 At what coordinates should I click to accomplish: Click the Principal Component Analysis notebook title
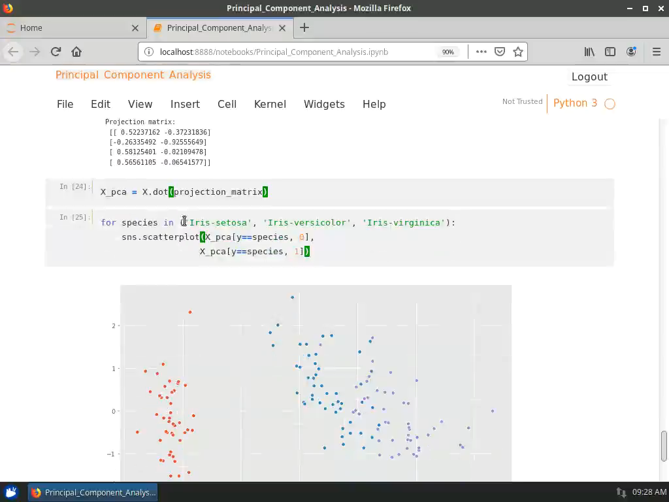coord(133,75)
